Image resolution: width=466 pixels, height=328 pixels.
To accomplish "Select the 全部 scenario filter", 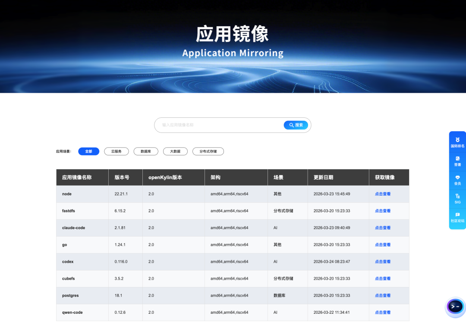I will [88, 151].
